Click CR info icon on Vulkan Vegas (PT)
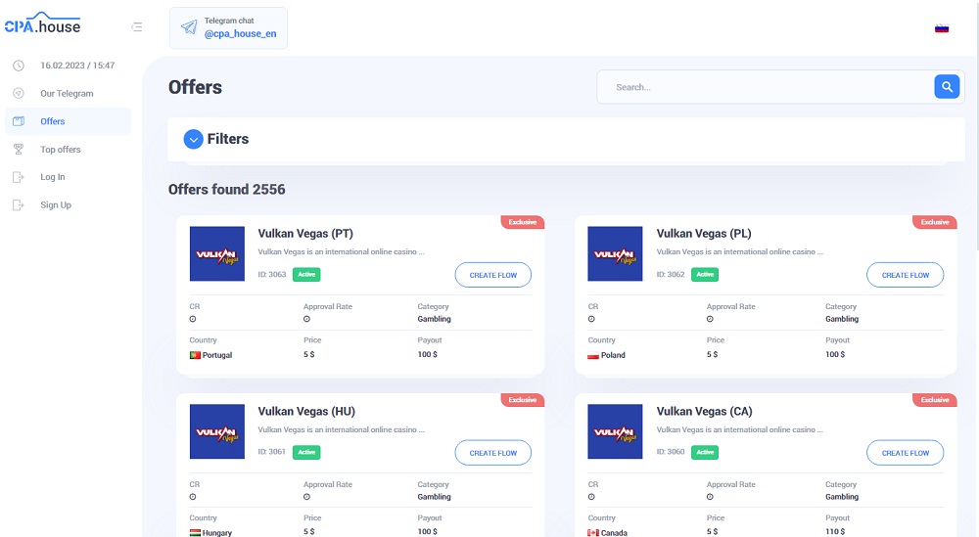 click(x=193, y=319)
